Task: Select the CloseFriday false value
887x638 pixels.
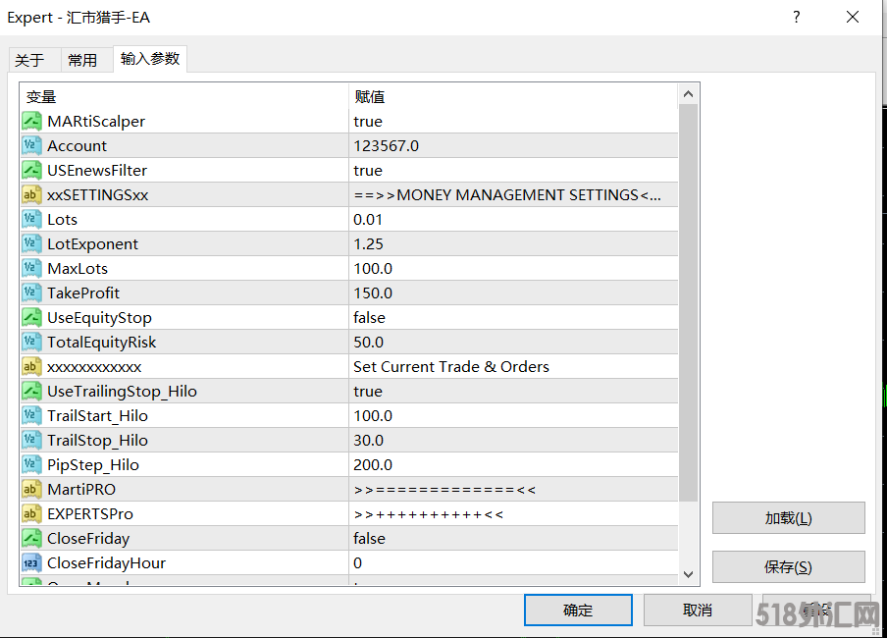Action: 370,539
